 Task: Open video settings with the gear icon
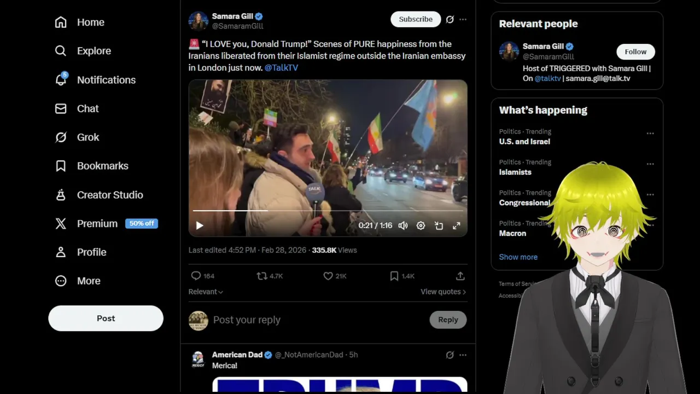421,225
